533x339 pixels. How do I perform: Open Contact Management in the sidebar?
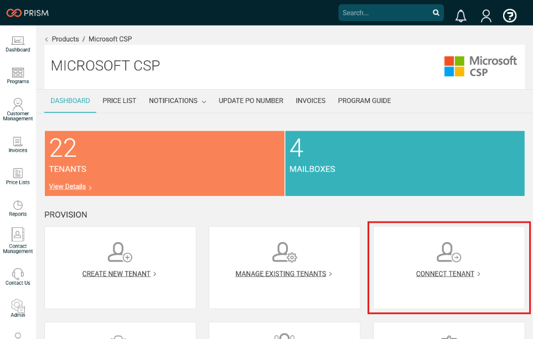pyautogui.click(x=18, y=240)
